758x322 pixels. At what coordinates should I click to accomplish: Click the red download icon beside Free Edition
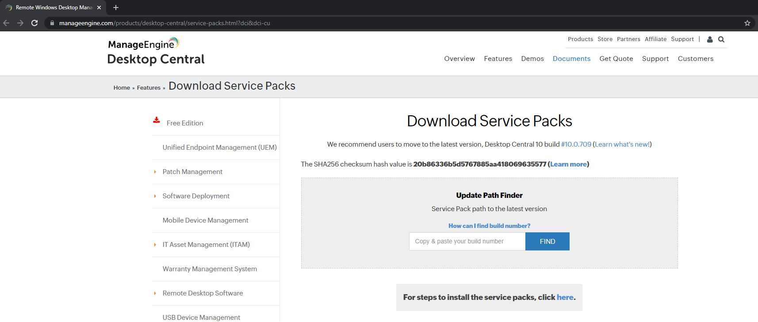point(157,120)
